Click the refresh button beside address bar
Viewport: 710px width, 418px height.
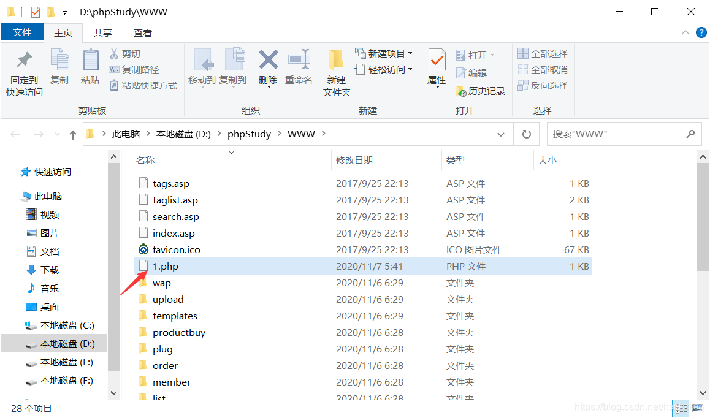point(526,134)
